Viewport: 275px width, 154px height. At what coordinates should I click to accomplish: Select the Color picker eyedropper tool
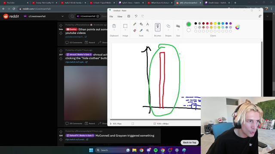141,30
